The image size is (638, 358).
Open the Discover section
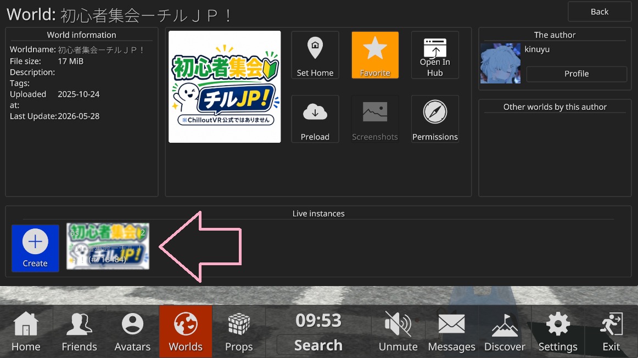coord(505,332)
